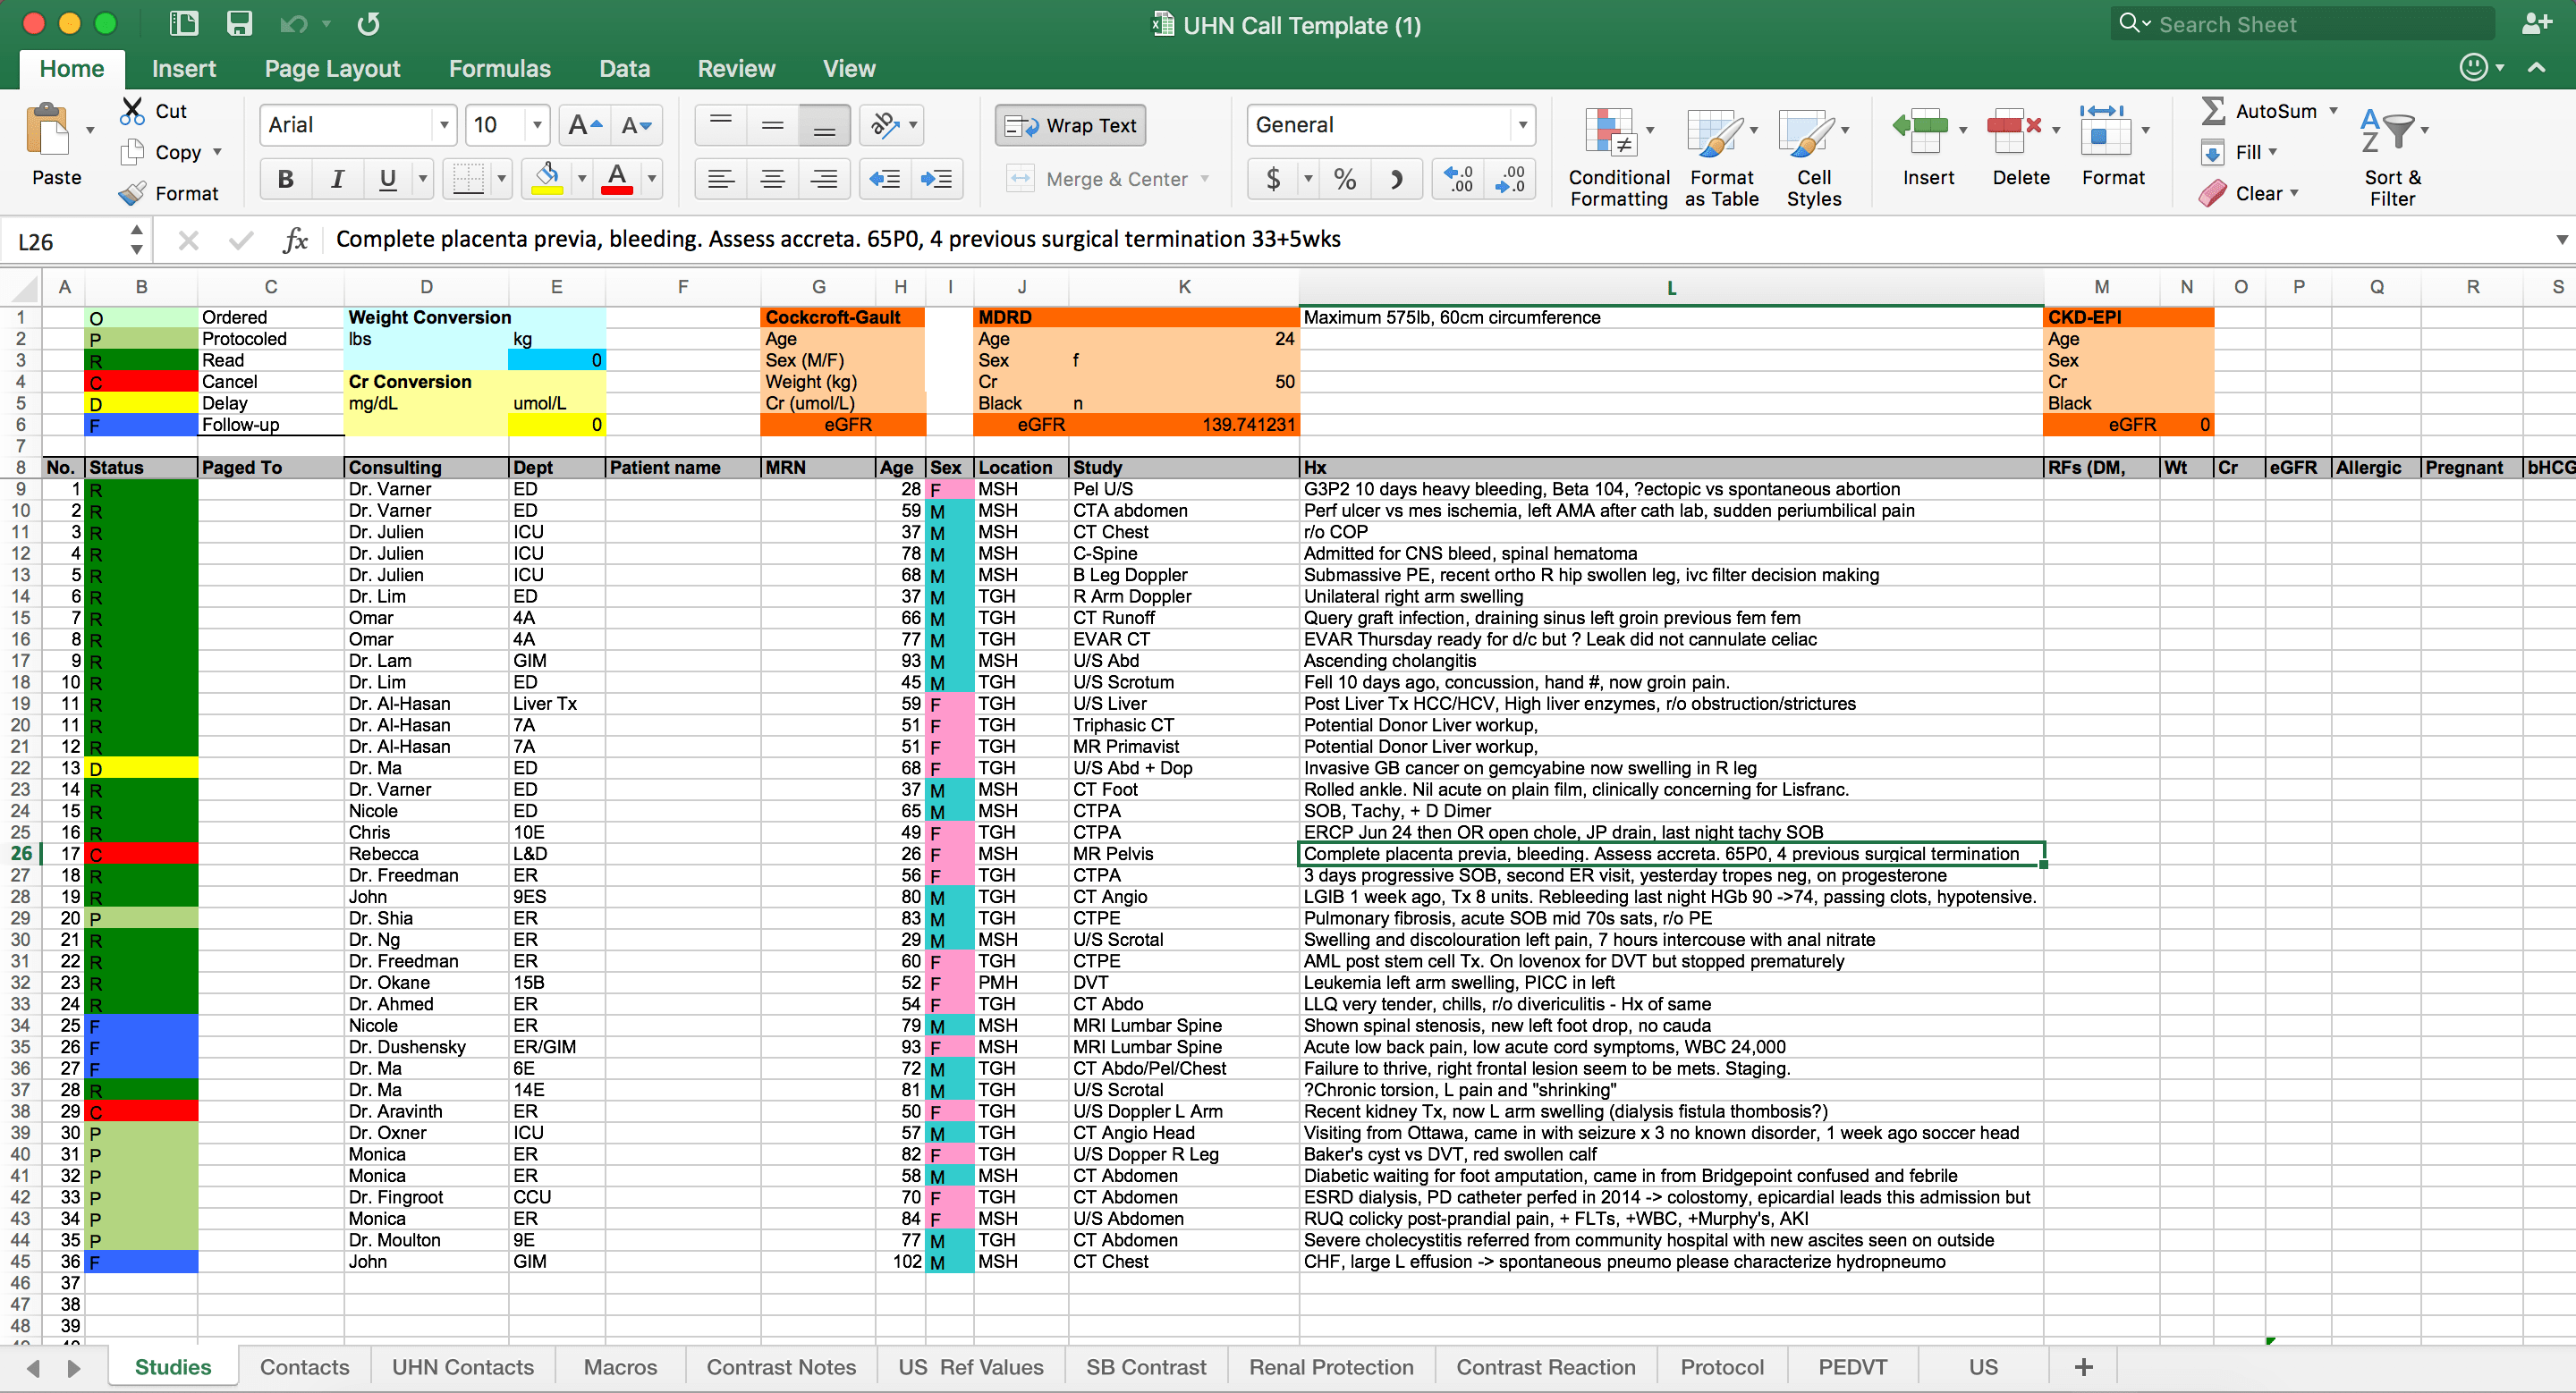Increase decimal places icon
Image resolution: width=2576 pixels, height=1393 pixels.
point(1458,179)
